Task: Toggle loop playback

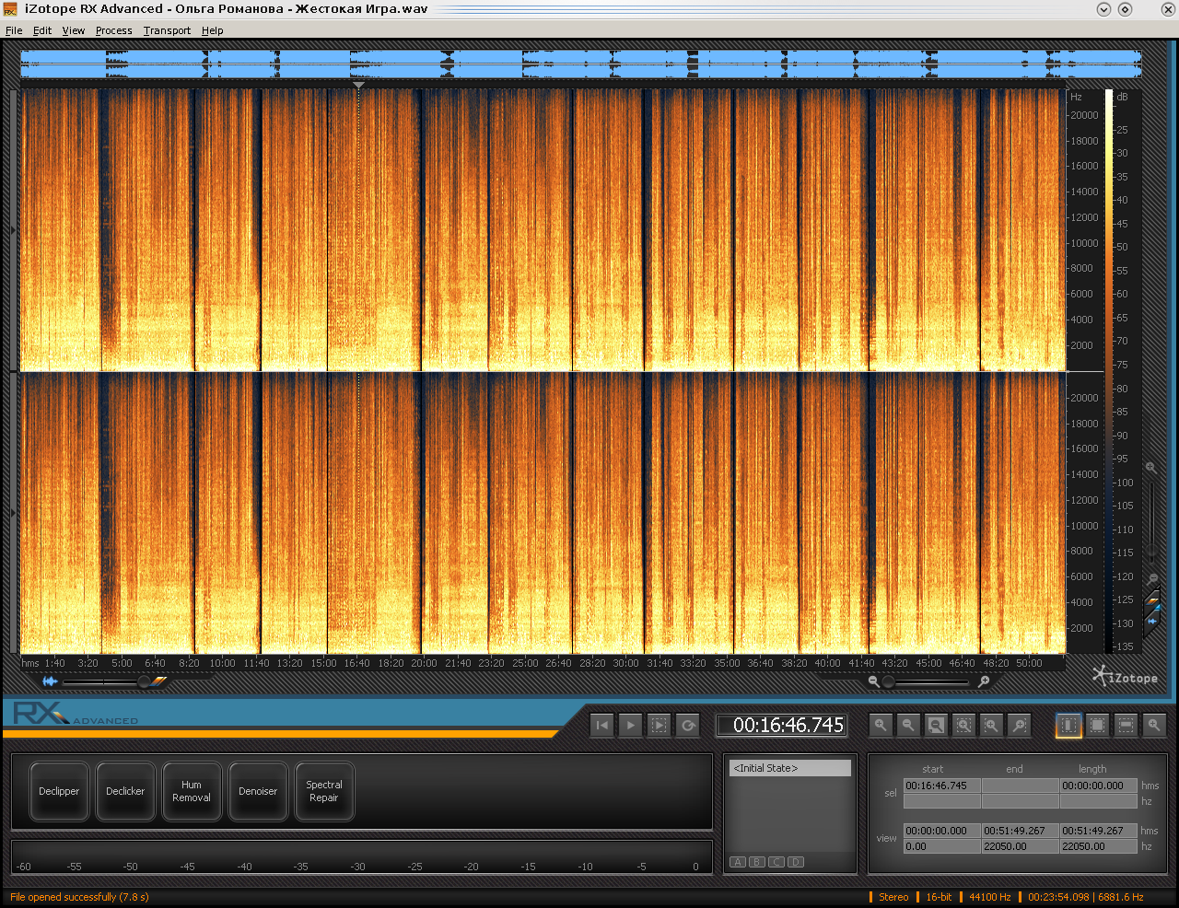Action: (687, 726)
